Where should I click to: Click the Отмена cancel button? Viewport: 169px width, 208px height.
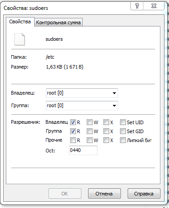click(x=104, y=194)
